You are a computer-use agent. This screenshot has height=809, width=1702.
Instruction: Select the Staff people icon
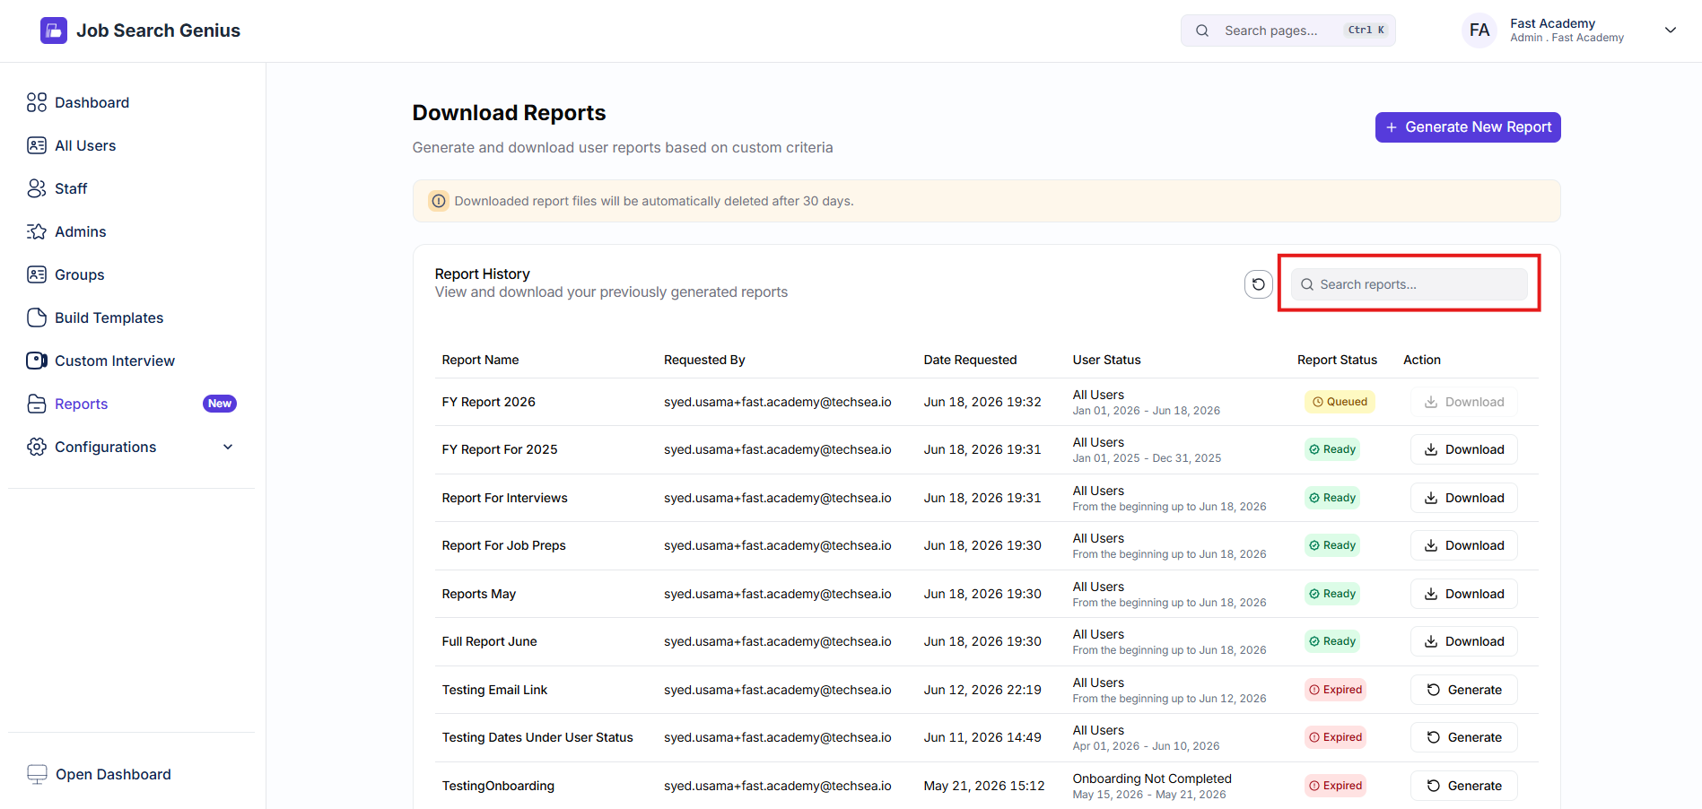[x=37, y=188]
